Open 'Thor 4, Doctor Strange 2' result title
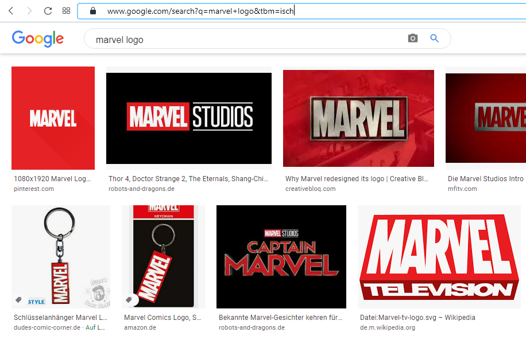The image size is (526, 344). click(188, 179)
